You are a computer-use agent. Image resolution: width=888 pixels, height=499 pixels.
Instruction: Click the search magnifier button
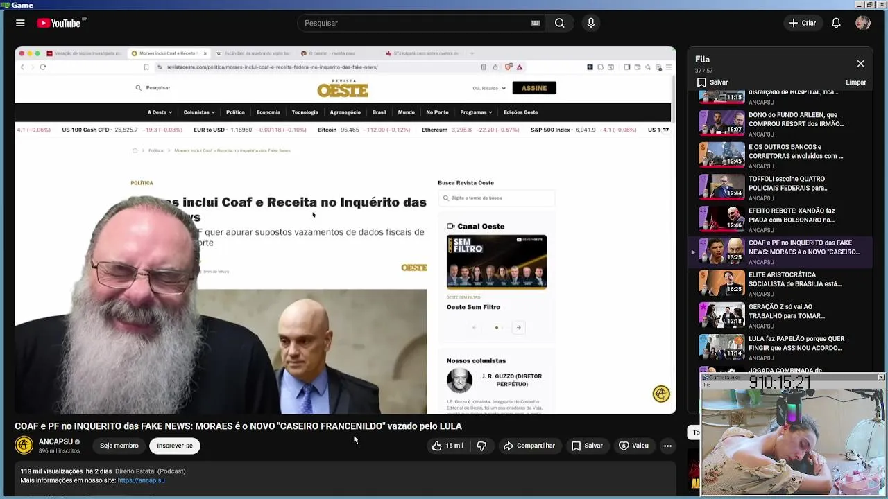[559, 23]
